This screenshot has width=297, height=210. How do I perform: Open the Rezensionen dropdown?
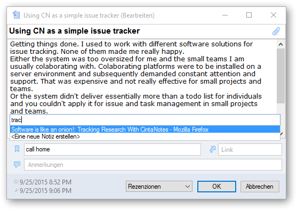click(x=159, y=187)
